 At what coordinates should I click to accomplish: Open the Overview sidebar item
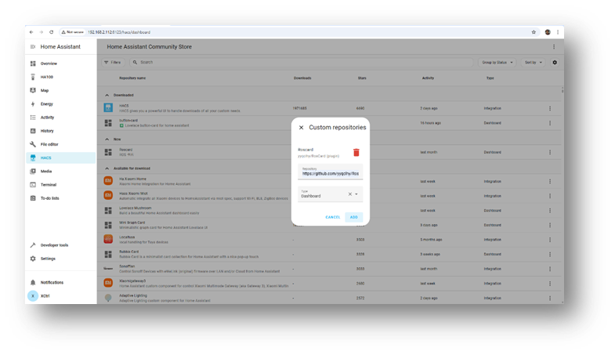coord(49,63)
